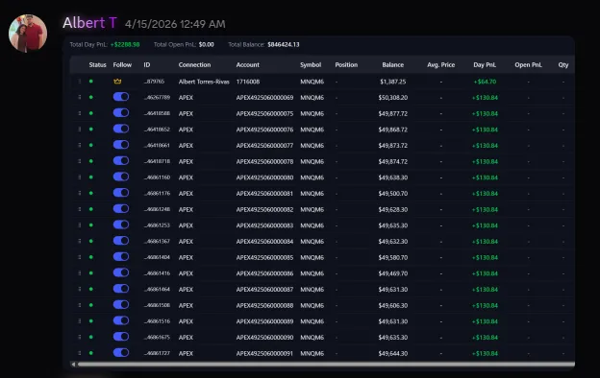Toggle Follow for APEX4925060000077
The image size is (600, 378).
pos(121,145)
